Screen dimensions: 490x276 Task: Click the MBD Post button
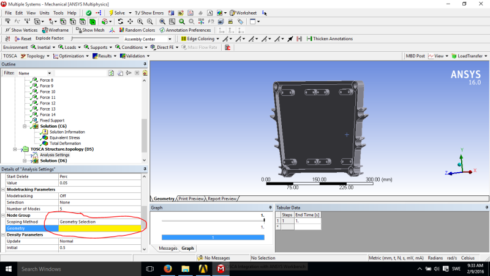(x=415, y=56)
